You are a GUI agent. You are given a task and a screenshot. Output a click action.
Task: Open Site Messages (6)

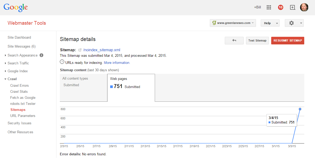click(x=22, y=46)
